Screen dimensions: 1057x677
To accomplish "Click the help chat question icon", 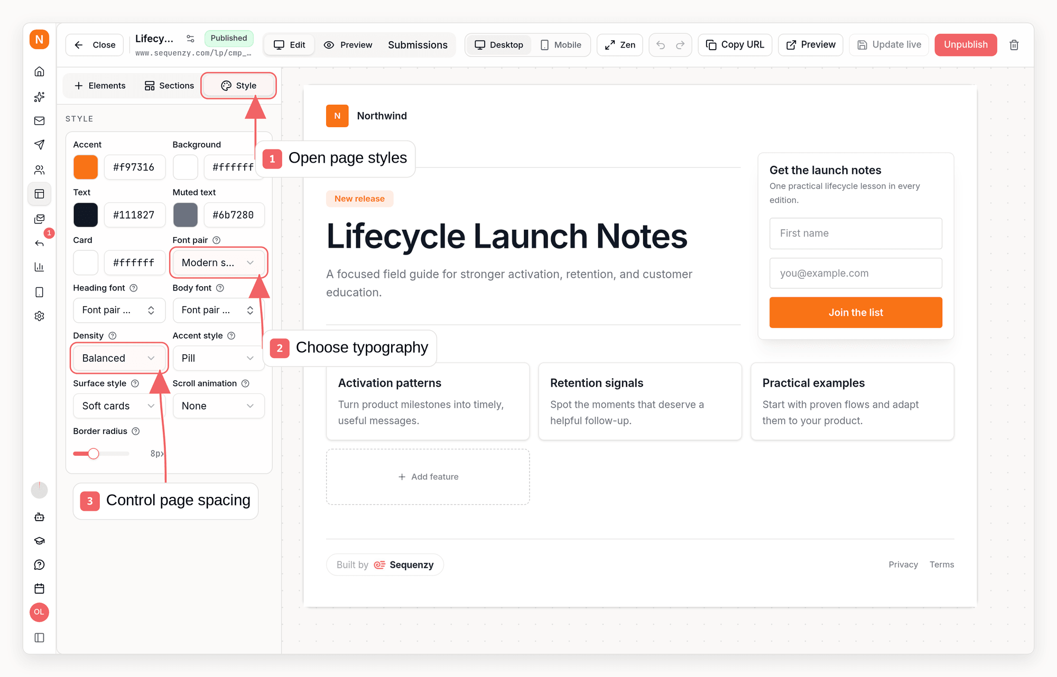I will [x=39, y=565].
